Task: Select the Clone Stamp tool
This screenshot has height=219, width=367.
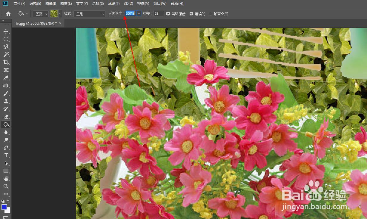Action: 6,101
